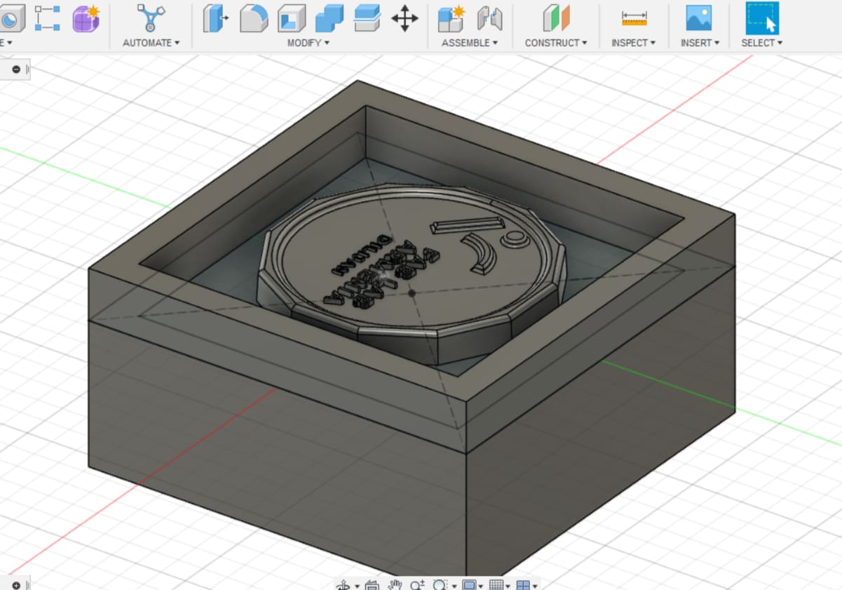
Task: Open the CONSTRUCT dropdown menu
Action: pyautogui.click(x=556, y=43)
